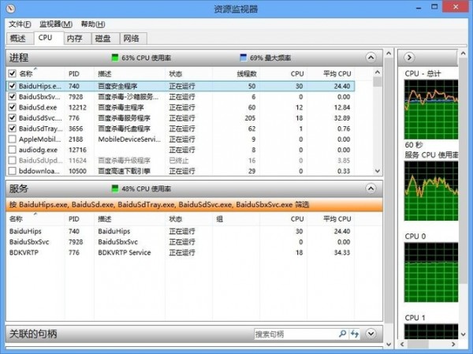The image size is (473, 354).
Task: Click the 服务 CPU 使用率 graph
Action: (431, 191)
